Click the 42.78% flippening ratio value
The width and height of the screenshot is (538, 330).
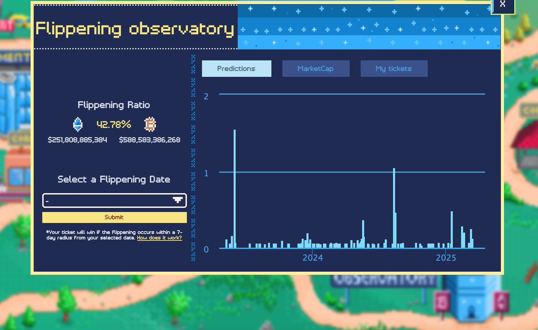tap(114, 124)
